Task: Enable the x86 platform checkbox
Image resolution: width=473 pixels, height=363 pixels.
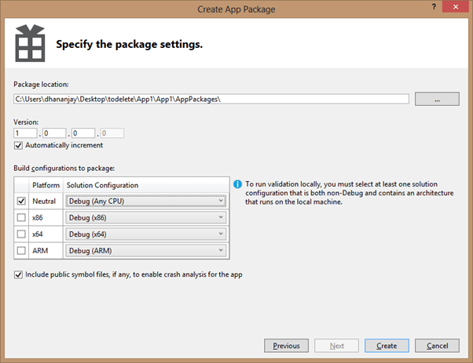Action: point(20,217)
